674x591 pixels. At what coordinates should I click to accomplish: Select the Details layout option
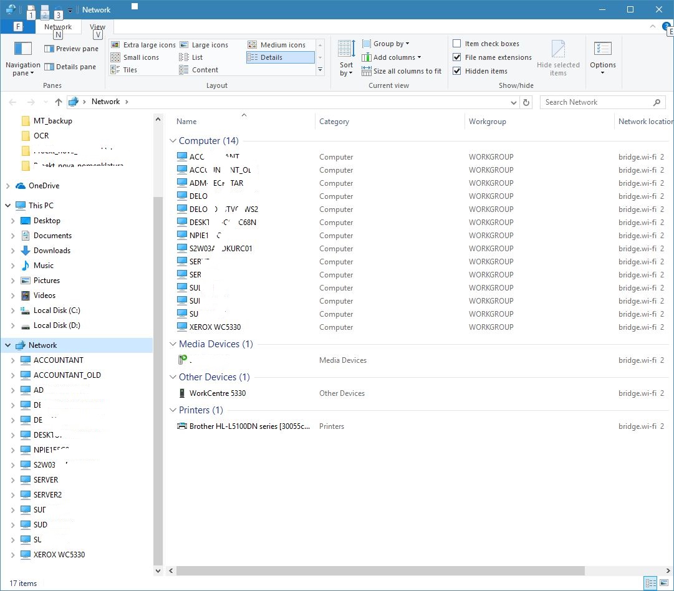pos(280,57)
